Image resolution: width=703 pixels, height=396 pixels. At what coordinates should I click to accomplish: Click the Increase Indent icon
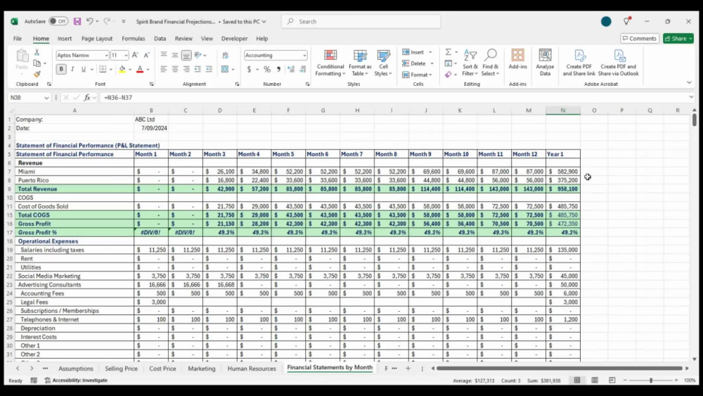tap(209, 69)
